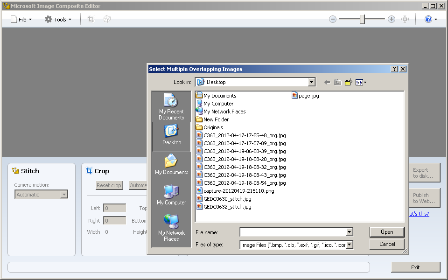Go to My Computer in places bar
Viewport: 448px width, 280px height.
tap(171, 195)
